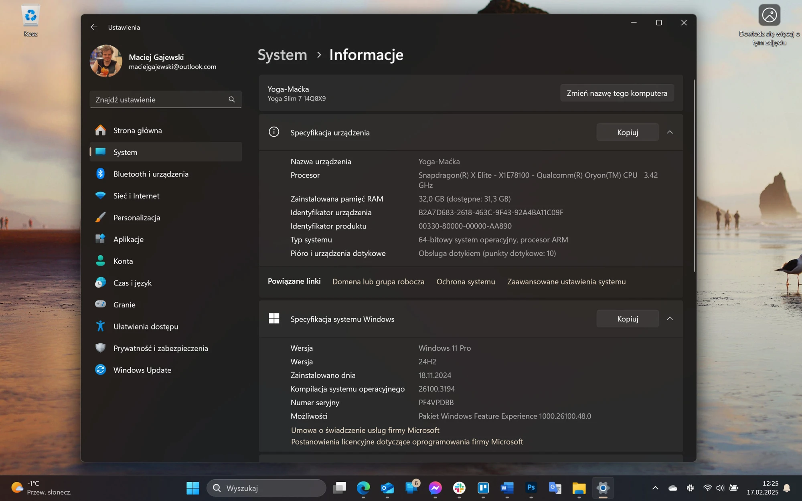Image resolution: width=802 pixels, height=501 pixels.
Task: Click the info icon beside Specyfikacja urządzenia
Action: point(274,132)
